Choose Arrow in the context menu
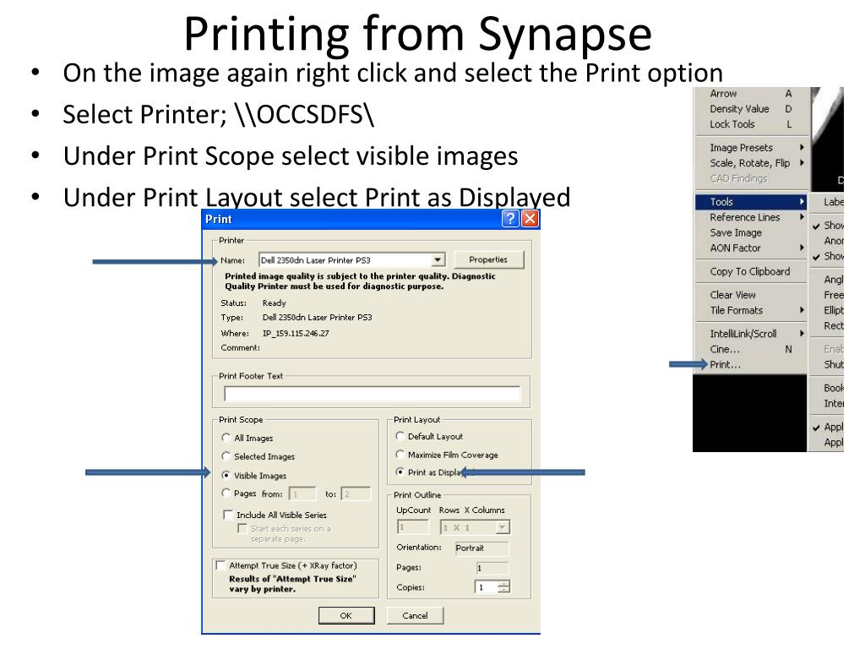Image resolution: width=865 pixels, height=649 pixels. click(x=751, y=93)
